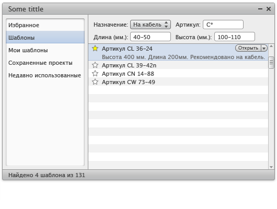Star the Артикул CN 14-88 item

coord(95,73)
